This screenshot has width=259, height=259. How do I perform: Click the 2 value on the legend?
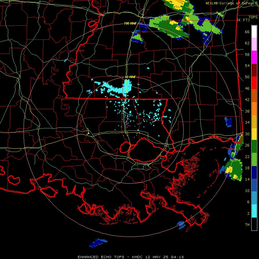248,214
